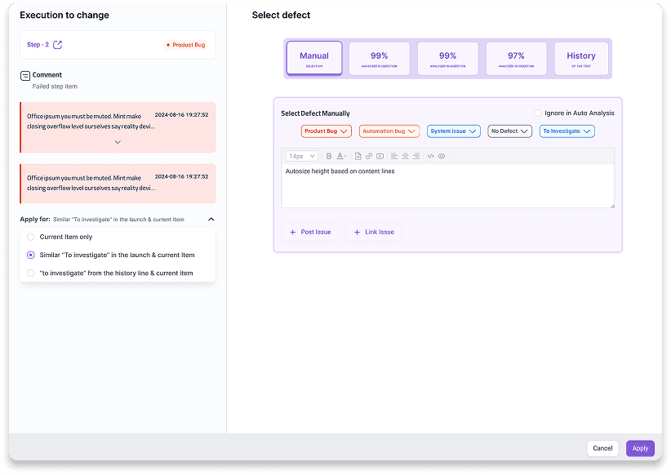Open Step 2 via external link icon

(57, 45)
